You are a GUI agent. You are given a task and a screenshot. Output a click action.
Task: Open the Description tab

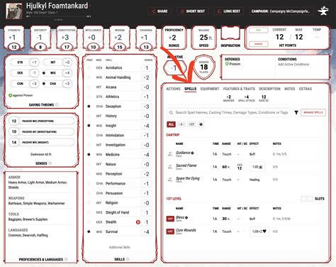click(269, 89)
